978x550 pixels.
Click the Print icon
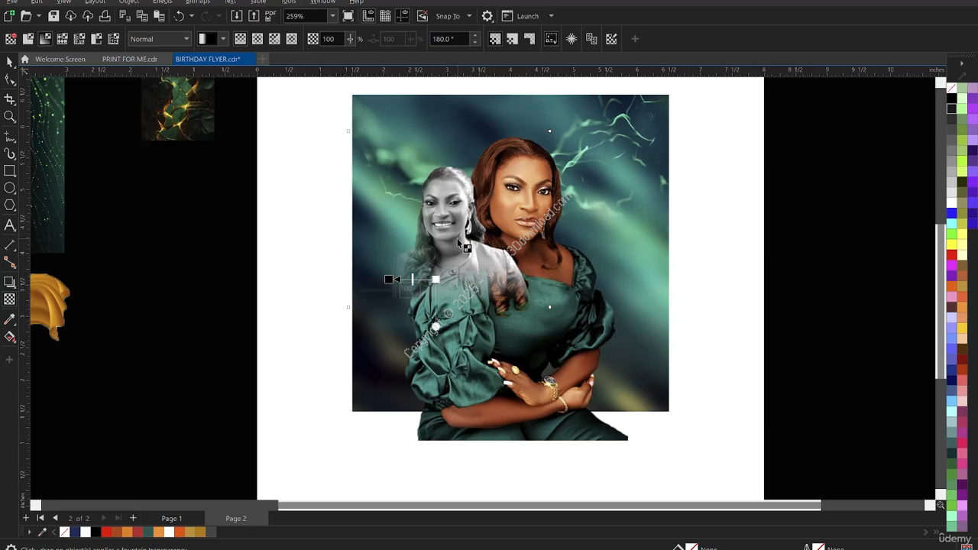[x=105, y=16]
